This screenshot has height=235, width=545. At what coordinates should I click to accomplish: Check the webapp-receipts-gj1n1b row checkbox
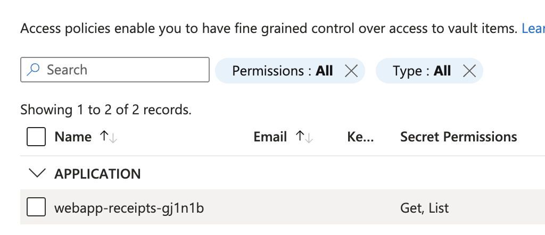pyautogui.click(x=36, y=207)
